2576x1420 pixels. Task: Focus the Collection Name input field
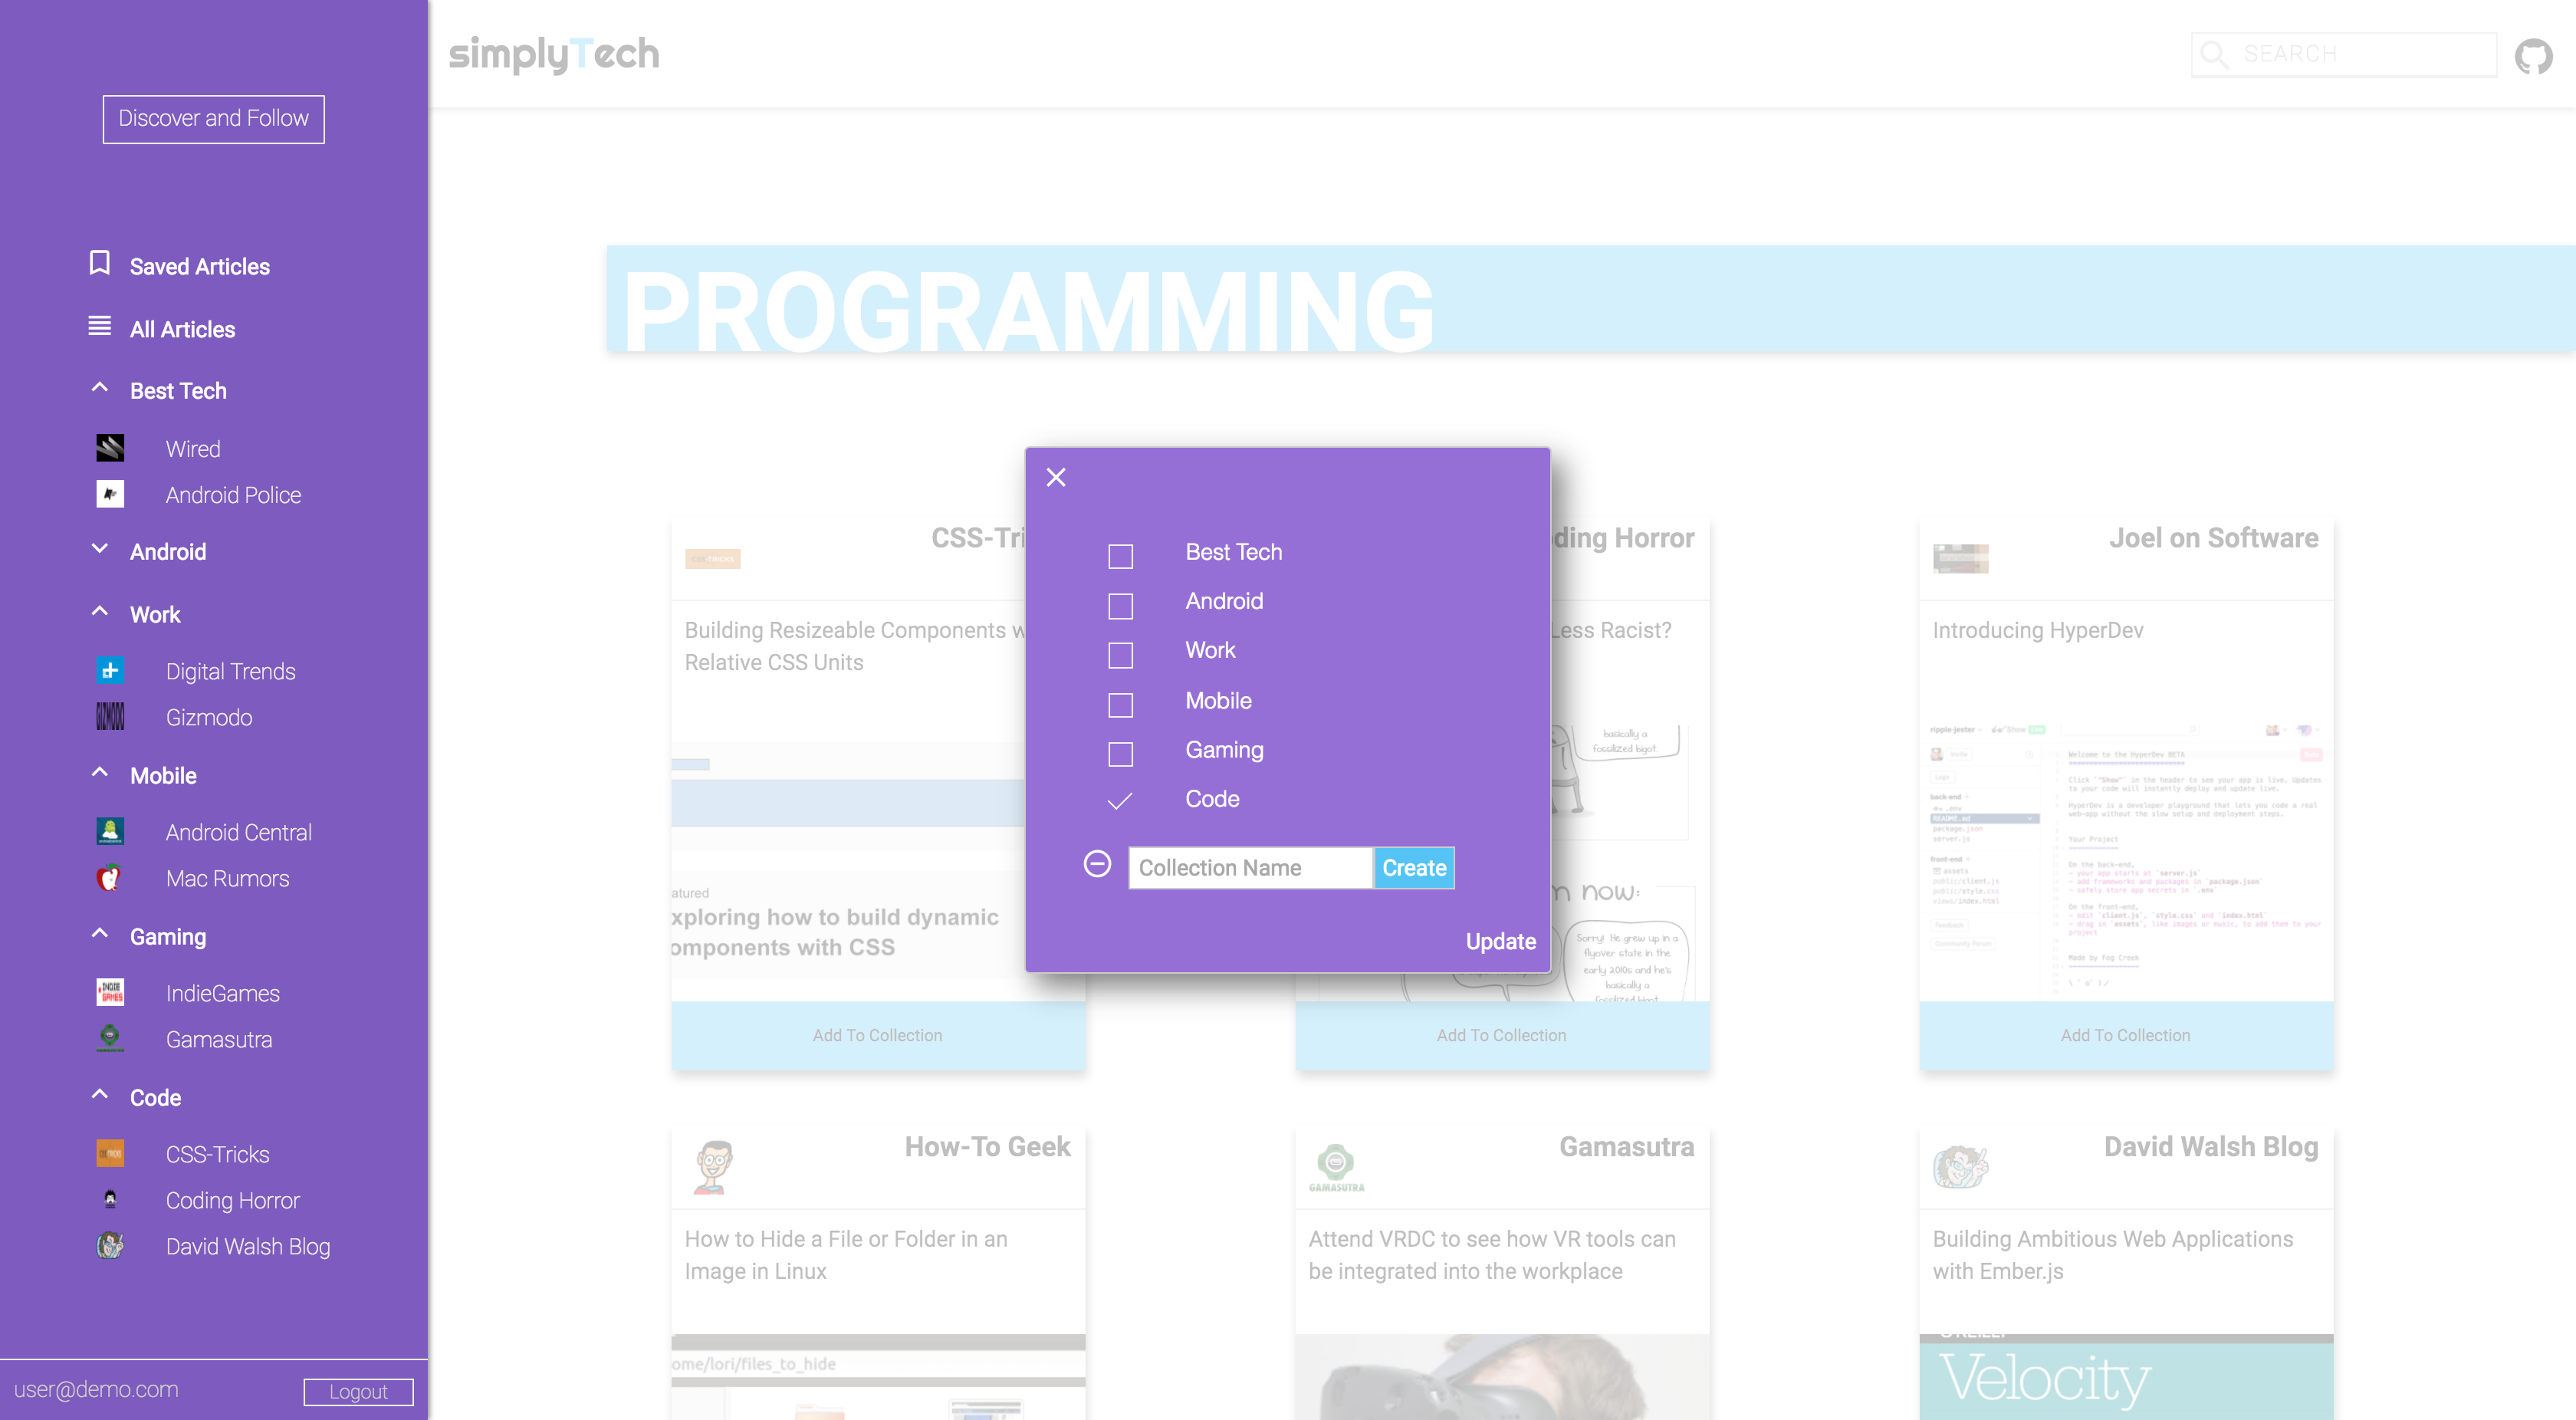(x=1249, y=868)
